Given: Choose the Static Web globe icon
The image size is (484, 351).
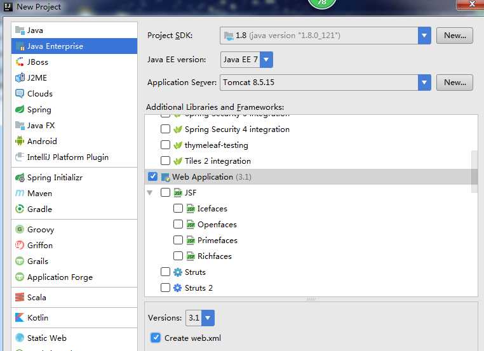Looking at the screenshot, I should point(20,338).
